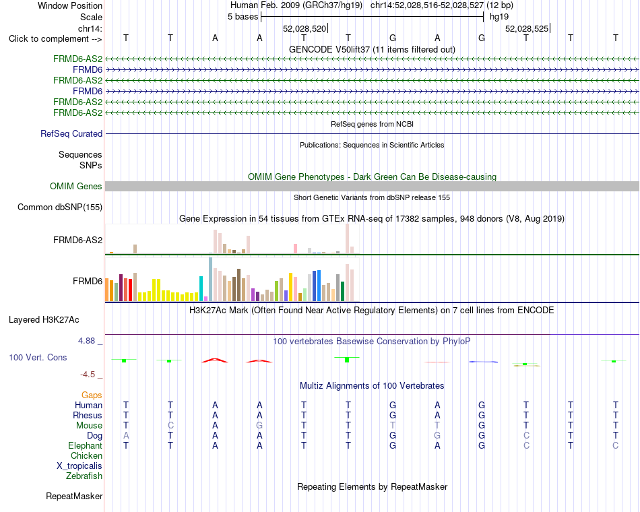Click the RepeatMasker track label

(x=74, y=496)
